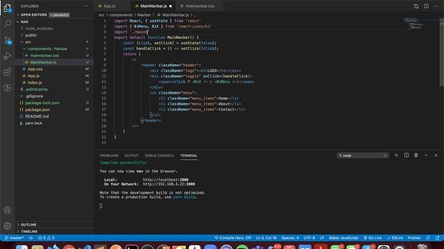Split the editor to the right
The width and height of the screenshot is (444, 249).
(x=426, y=6)
